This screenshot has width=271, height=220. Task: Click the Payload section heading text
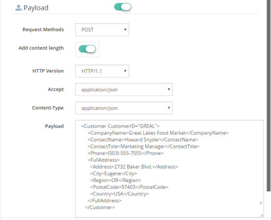click(36, 8)
